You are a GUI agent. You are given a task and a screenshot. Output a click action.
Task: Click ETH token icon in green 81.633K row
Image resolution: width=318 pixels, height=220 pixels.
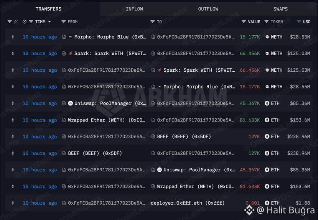267,120
